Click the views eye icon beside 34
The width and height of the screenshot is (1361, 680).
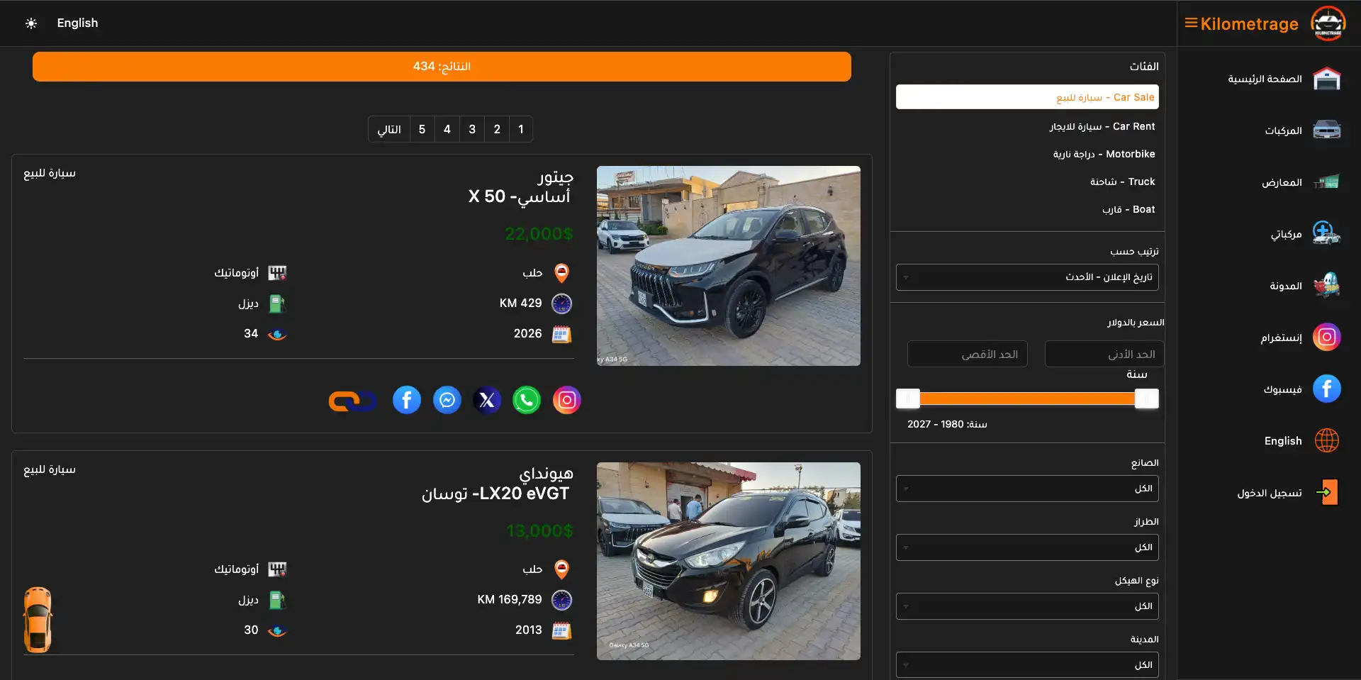(x=277, y=335)
